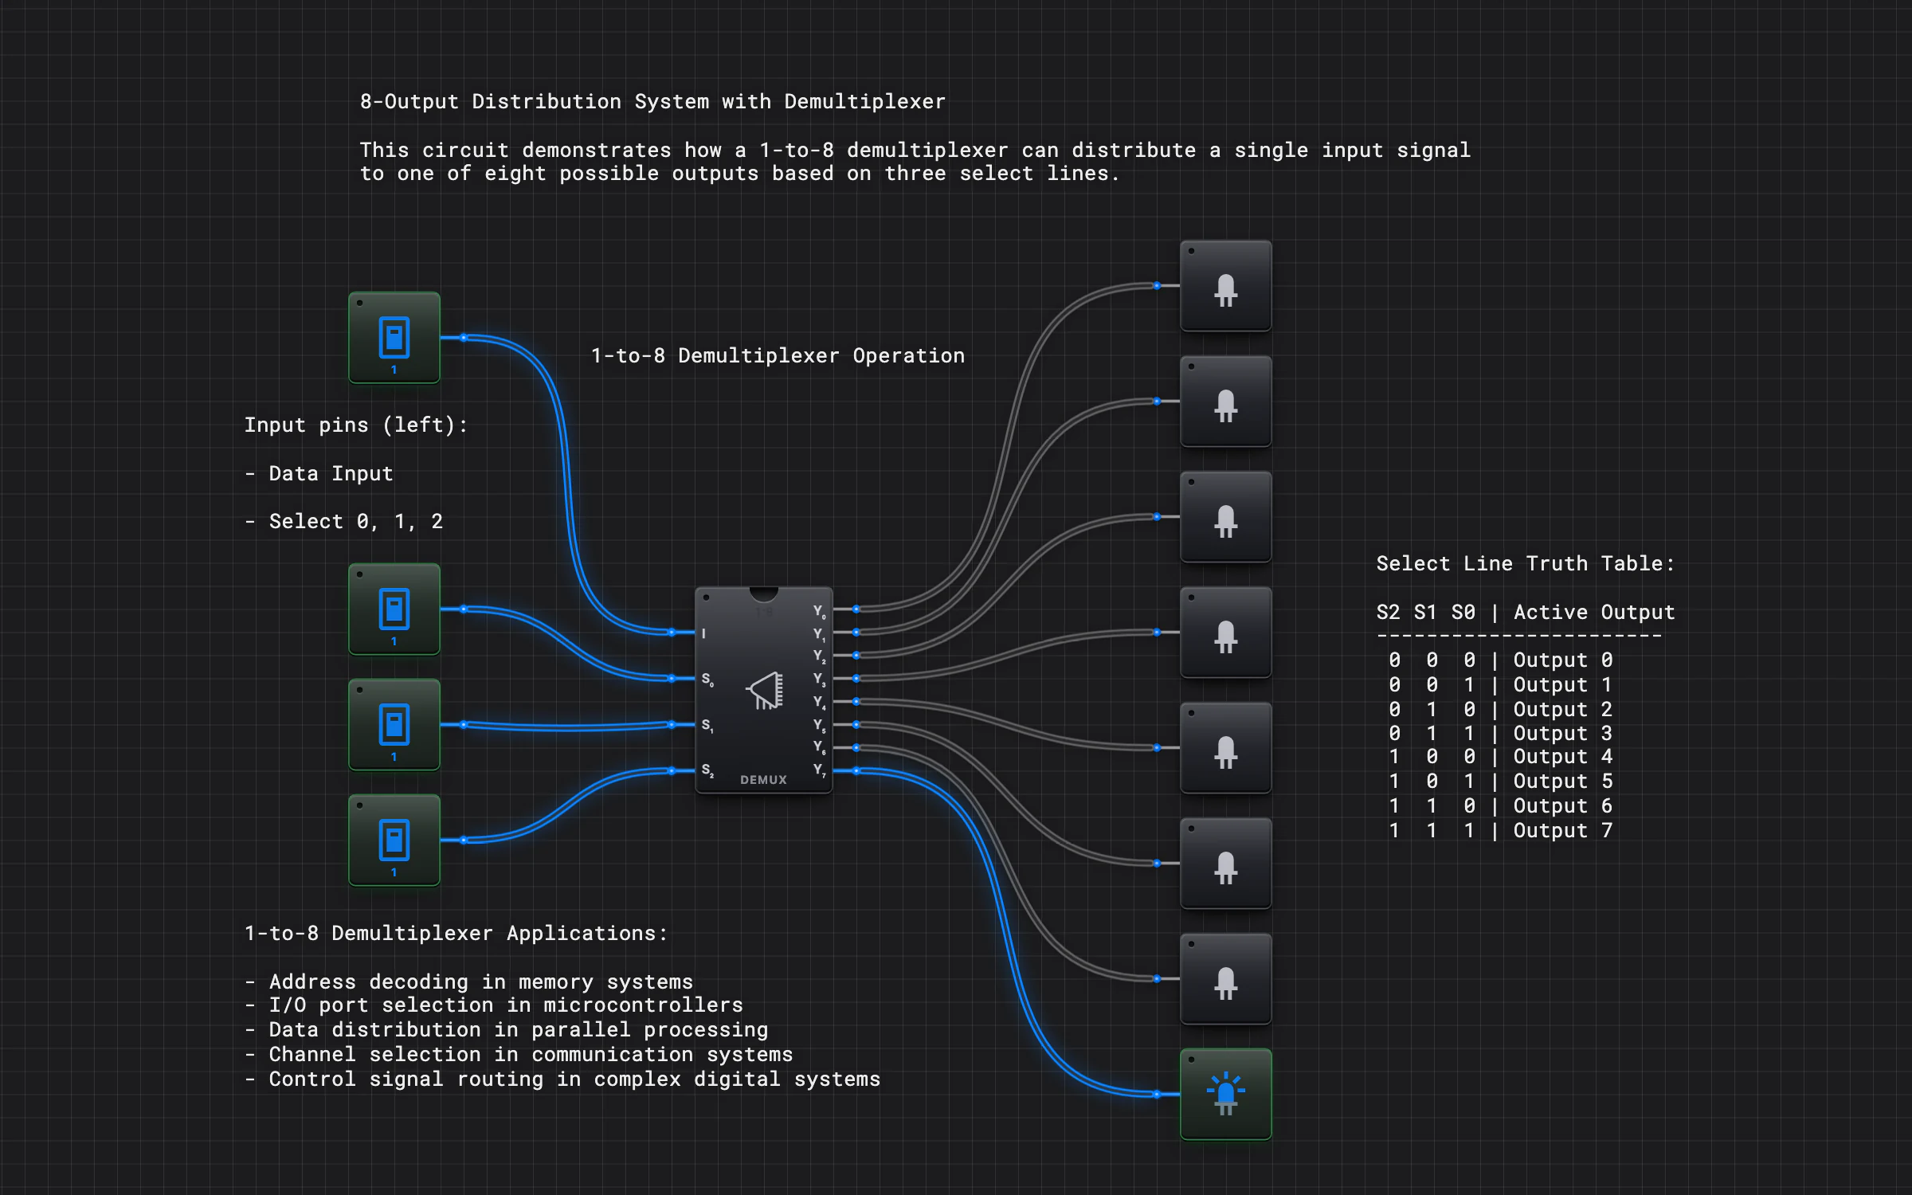Click the Y3 output pin of the DEMUX
Screen dimensions: 1912x1195
[856, 679]
